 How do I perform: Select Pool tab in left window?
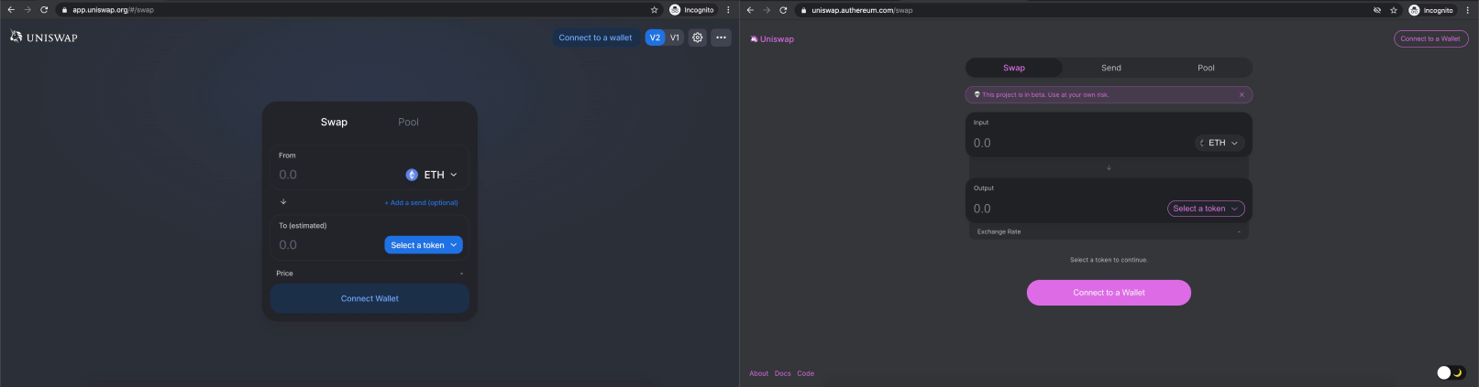(408, 122)
